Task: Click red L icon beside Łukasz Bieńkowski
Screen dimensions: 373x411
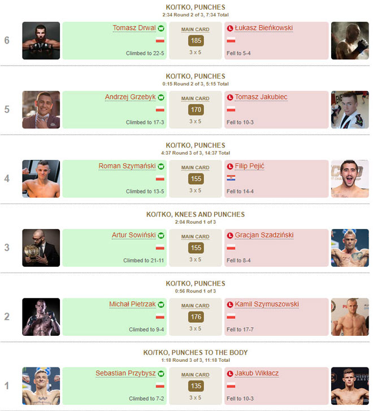Action: [x=229, y=28]
